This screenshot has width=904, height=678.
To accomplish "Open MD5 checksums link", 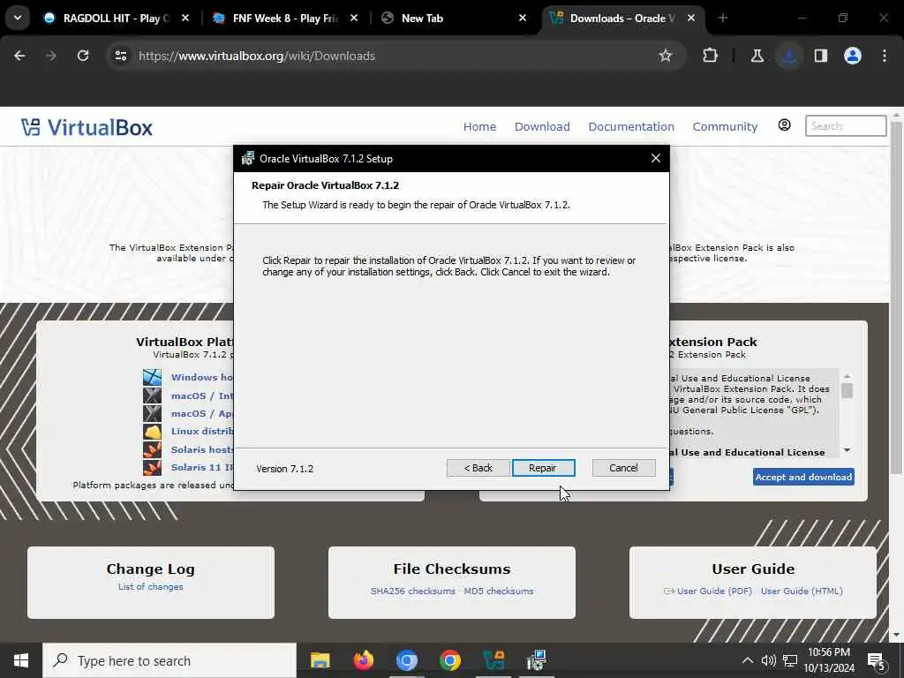I will click(x=499, y=591).
